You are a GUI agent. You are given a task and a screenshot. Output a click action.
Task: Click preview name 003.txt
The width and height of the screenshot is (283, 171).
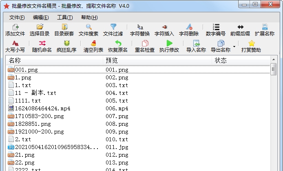click(x=117, y=85)
